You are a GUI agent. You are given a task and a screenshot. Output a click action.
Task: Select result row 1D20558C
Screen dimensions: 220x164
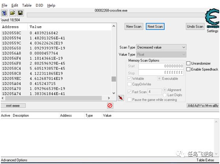[56, 33]
